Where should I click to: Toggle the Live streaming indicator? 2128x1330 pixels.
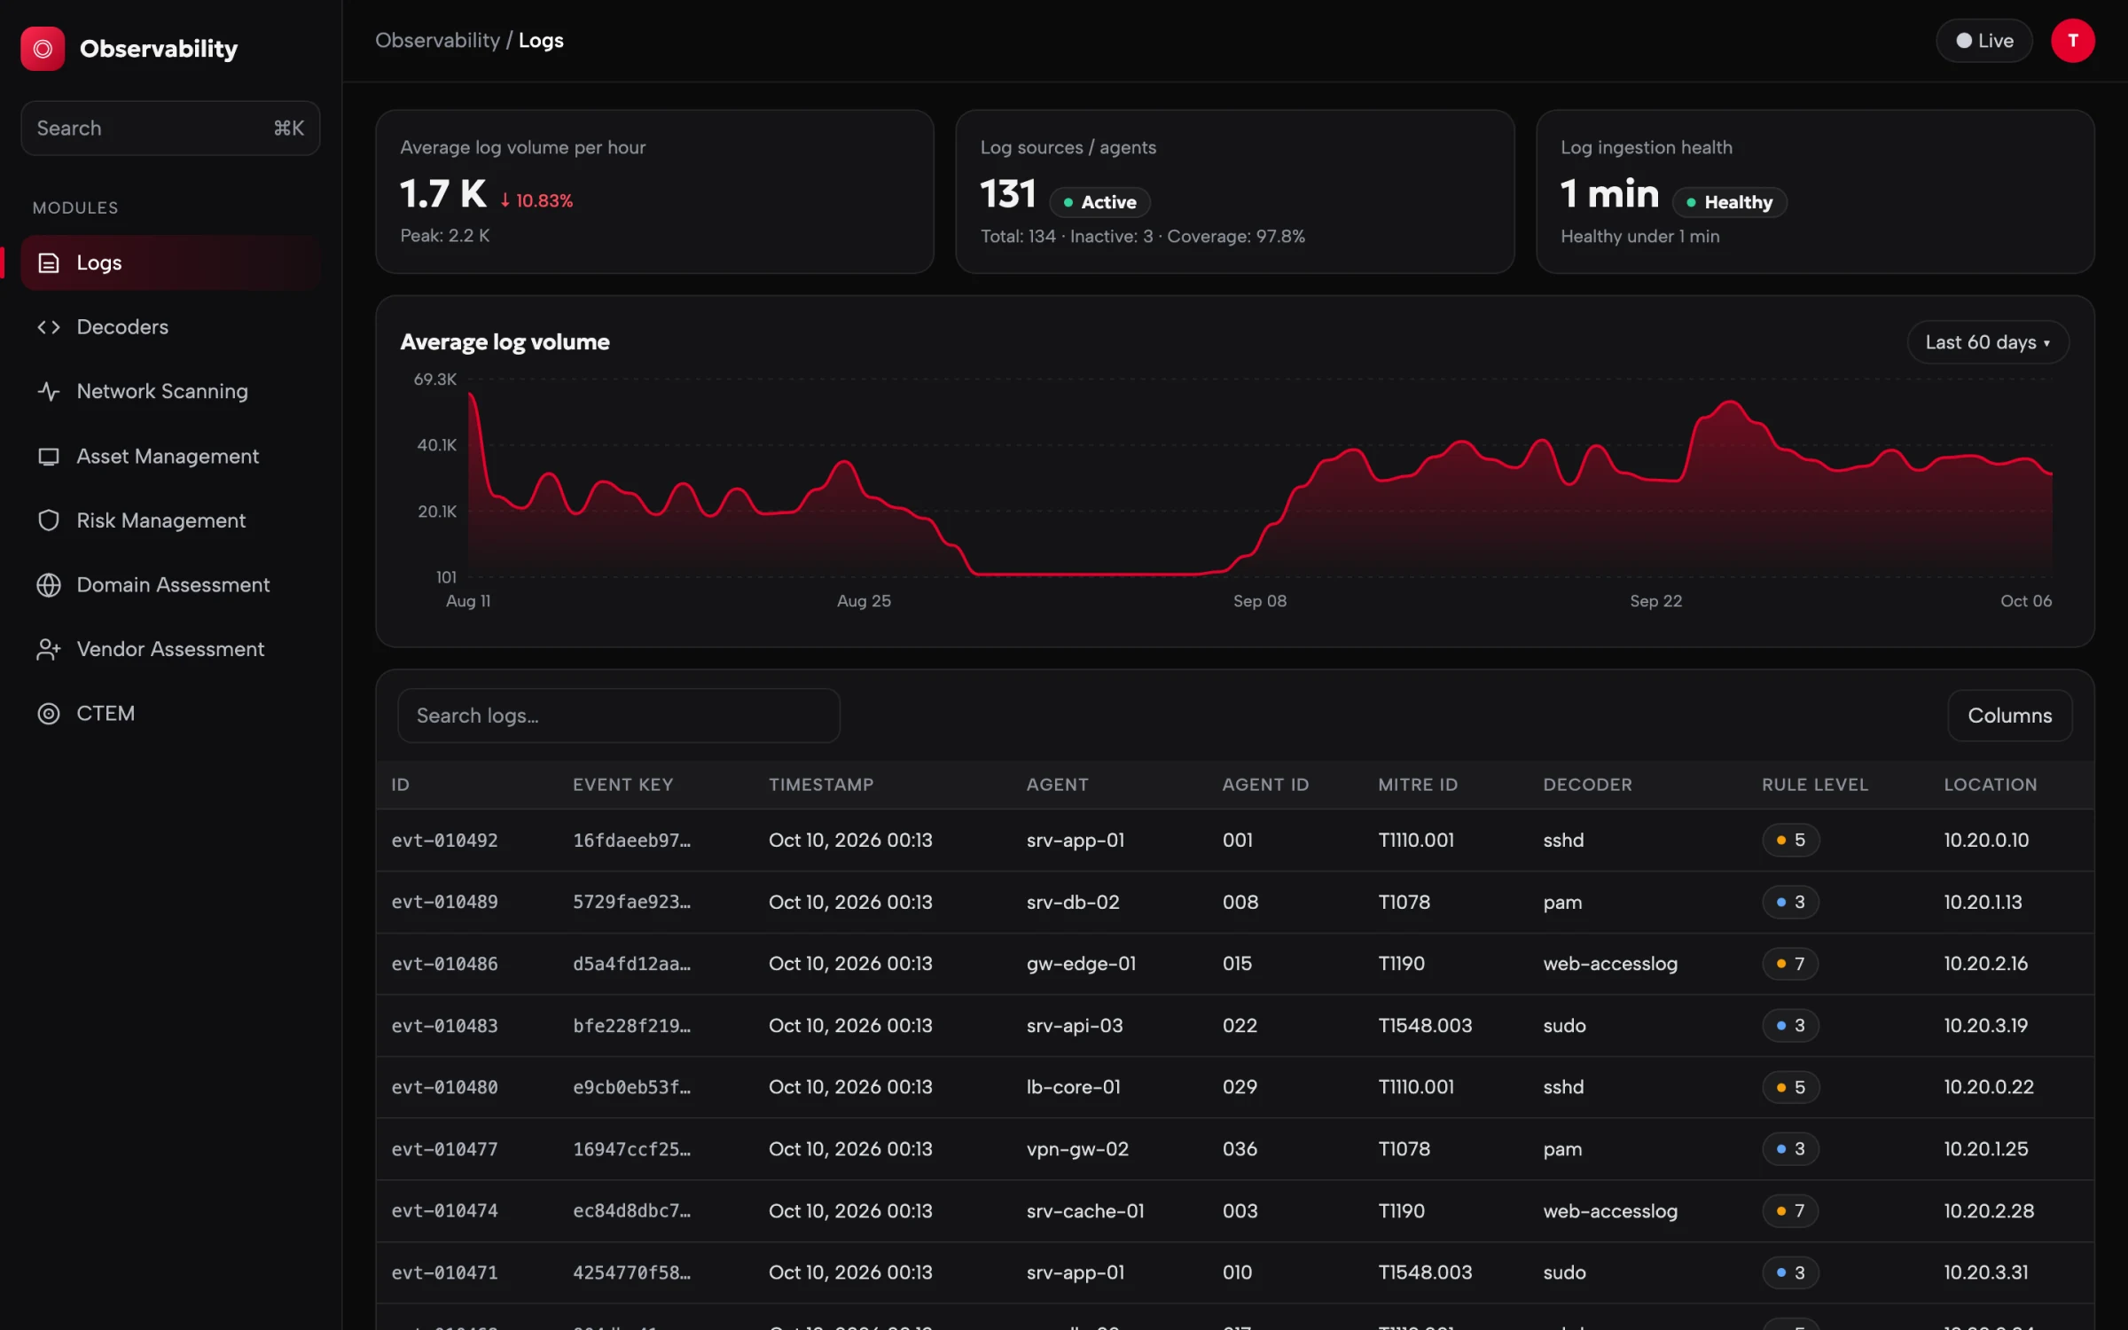point(1983,41)
